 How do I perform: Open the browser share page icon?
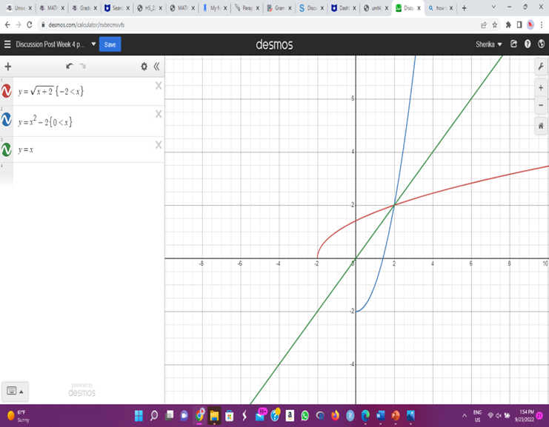pyautogui.click(x=484, y=25)
